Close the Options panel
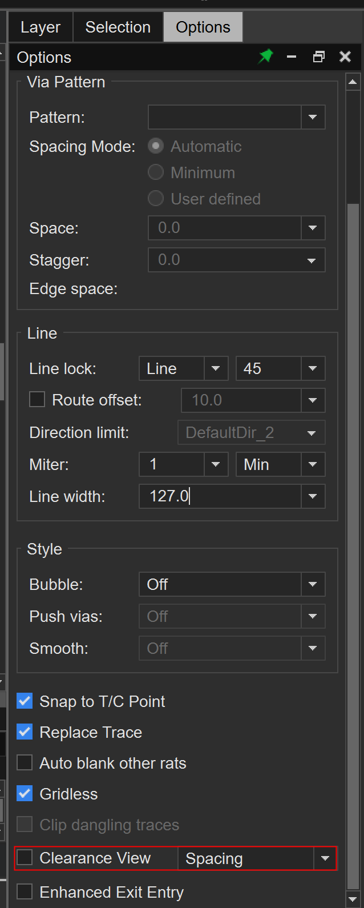The width and height of the screenshot is (364, 908). click(345, 57)
